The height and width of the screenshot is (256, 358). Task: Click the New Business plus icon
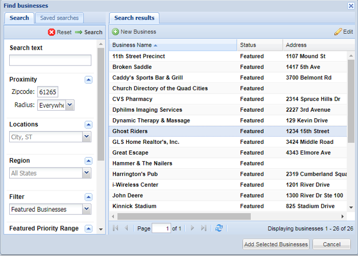[x=115, y=32]
